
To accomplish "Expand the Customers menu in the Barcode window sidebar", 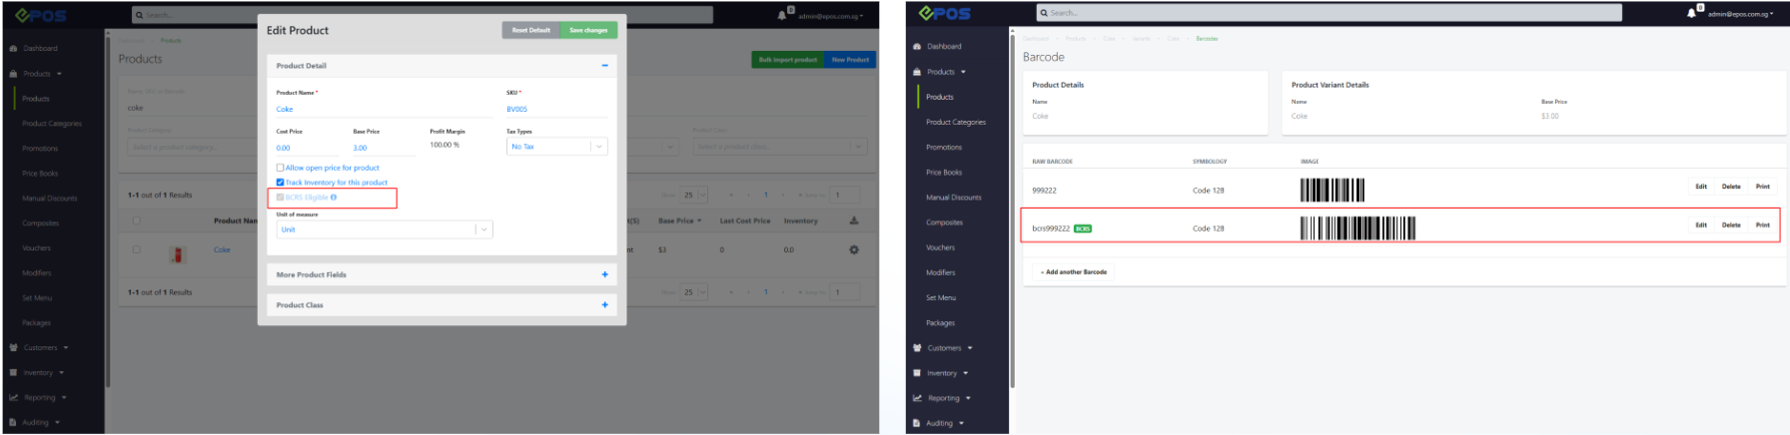I will pyautogui.click(x=949, y=348).
